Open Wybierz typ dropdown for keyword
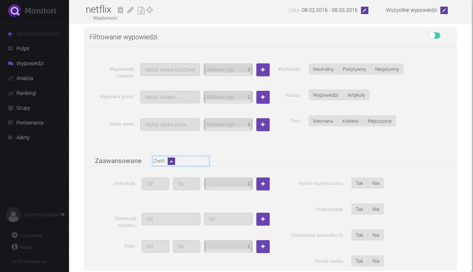The width and height of the screenshot is (473, 272). coord(228,70)
